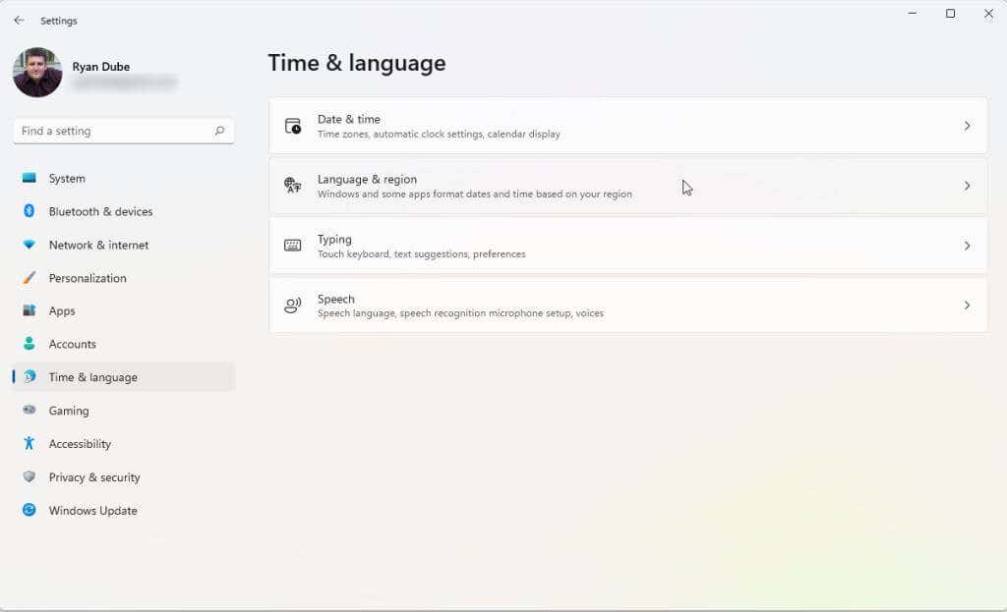This screenshot has width=1007, height=612.
Task: Click the search magnifier icon
Action: 219,131
